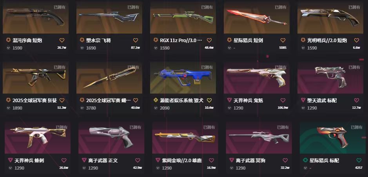Screen dimensions: 368x177
Task: Open the 2025全球冠军赛 butterfly knife image
Action: click(109, 78)
